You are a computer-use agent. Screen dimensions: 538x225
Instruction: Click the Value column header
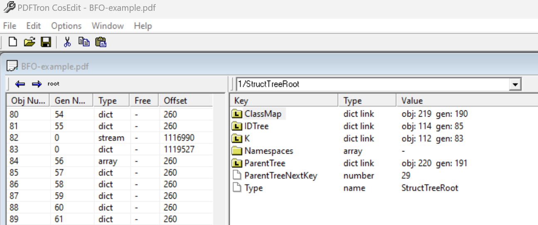click(x=467, y=100)
